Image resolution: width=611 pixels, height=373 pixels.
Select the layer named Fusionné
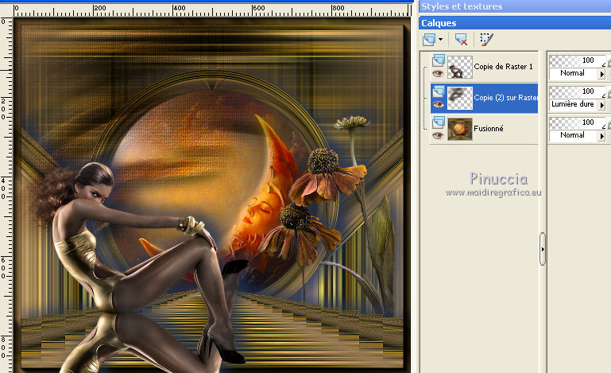[x=489, y=128]
